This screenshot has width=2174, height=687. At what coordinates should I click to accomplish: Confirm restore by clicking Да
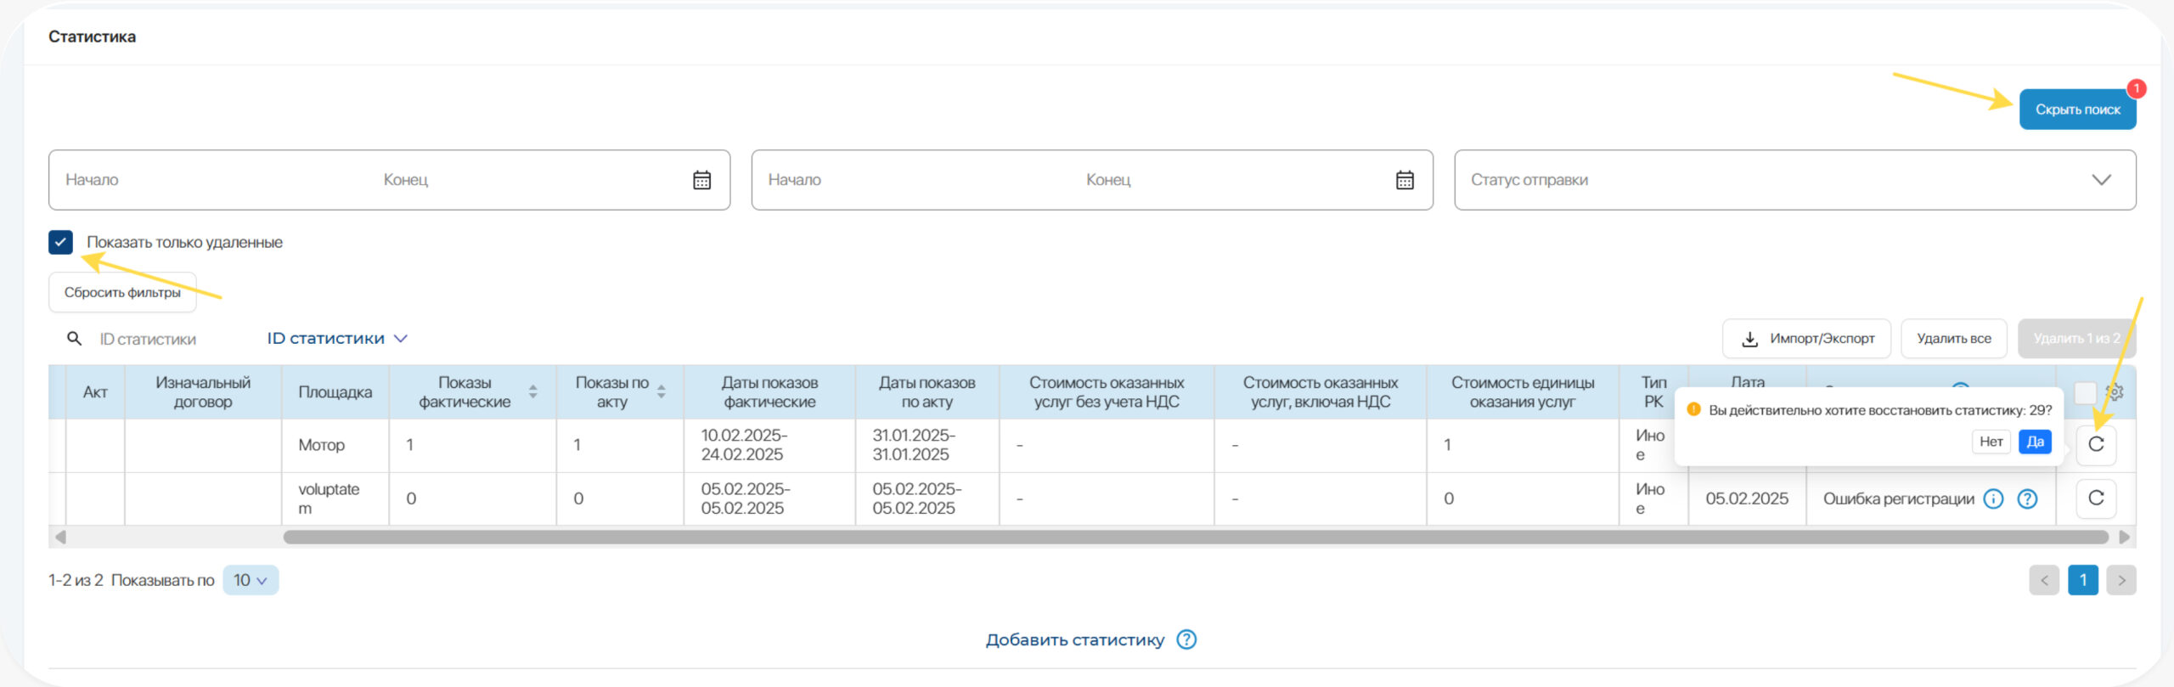coord(2035,442)
